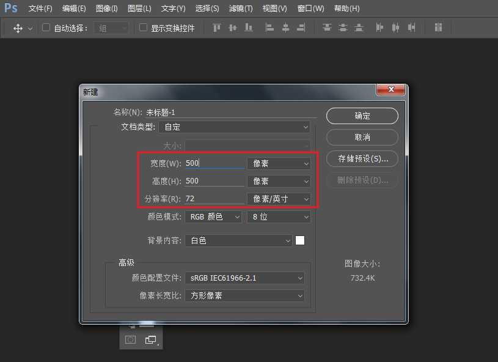498x362 pixels.
Task: Click the auto-align layers icon
Action: coord(438,28)
